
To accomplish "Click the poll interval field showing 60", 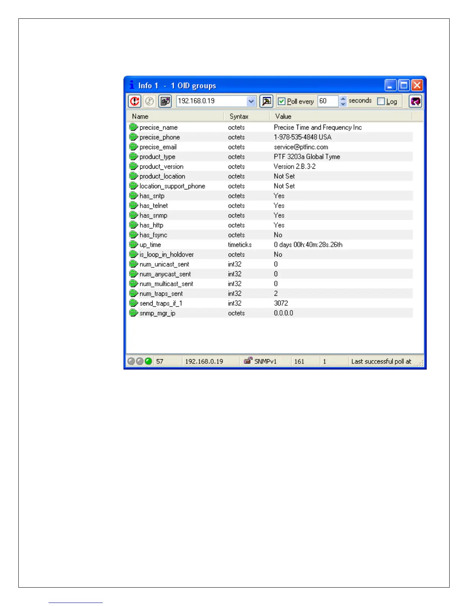I will tap(328, 101).
